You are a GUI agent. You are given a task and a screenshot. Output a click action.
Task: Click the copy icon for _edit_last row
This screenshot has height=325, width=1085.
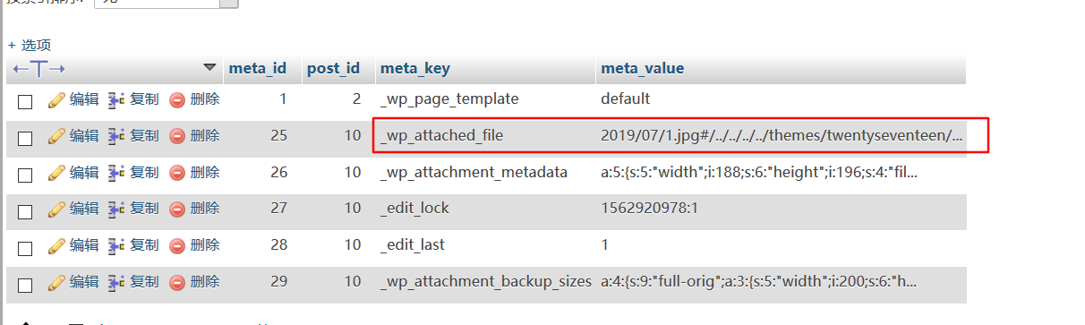[117, 245]
